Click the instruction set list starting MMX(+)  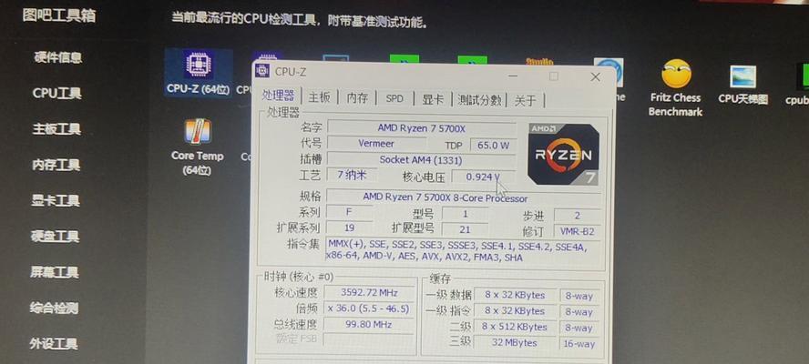[462, 251]
